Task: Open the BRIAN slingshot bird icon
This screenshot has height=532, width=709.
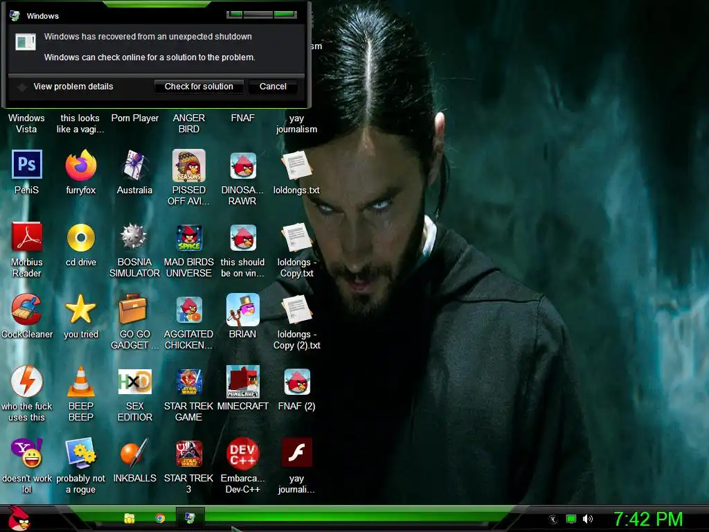Action: click(x=243, y=310)
